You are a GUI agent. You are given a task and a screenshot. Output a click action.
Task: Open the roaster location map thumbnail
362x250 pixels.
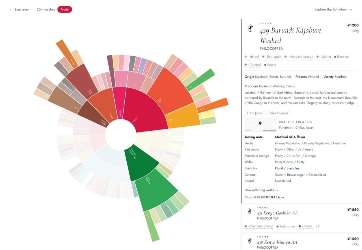(260, 125)
